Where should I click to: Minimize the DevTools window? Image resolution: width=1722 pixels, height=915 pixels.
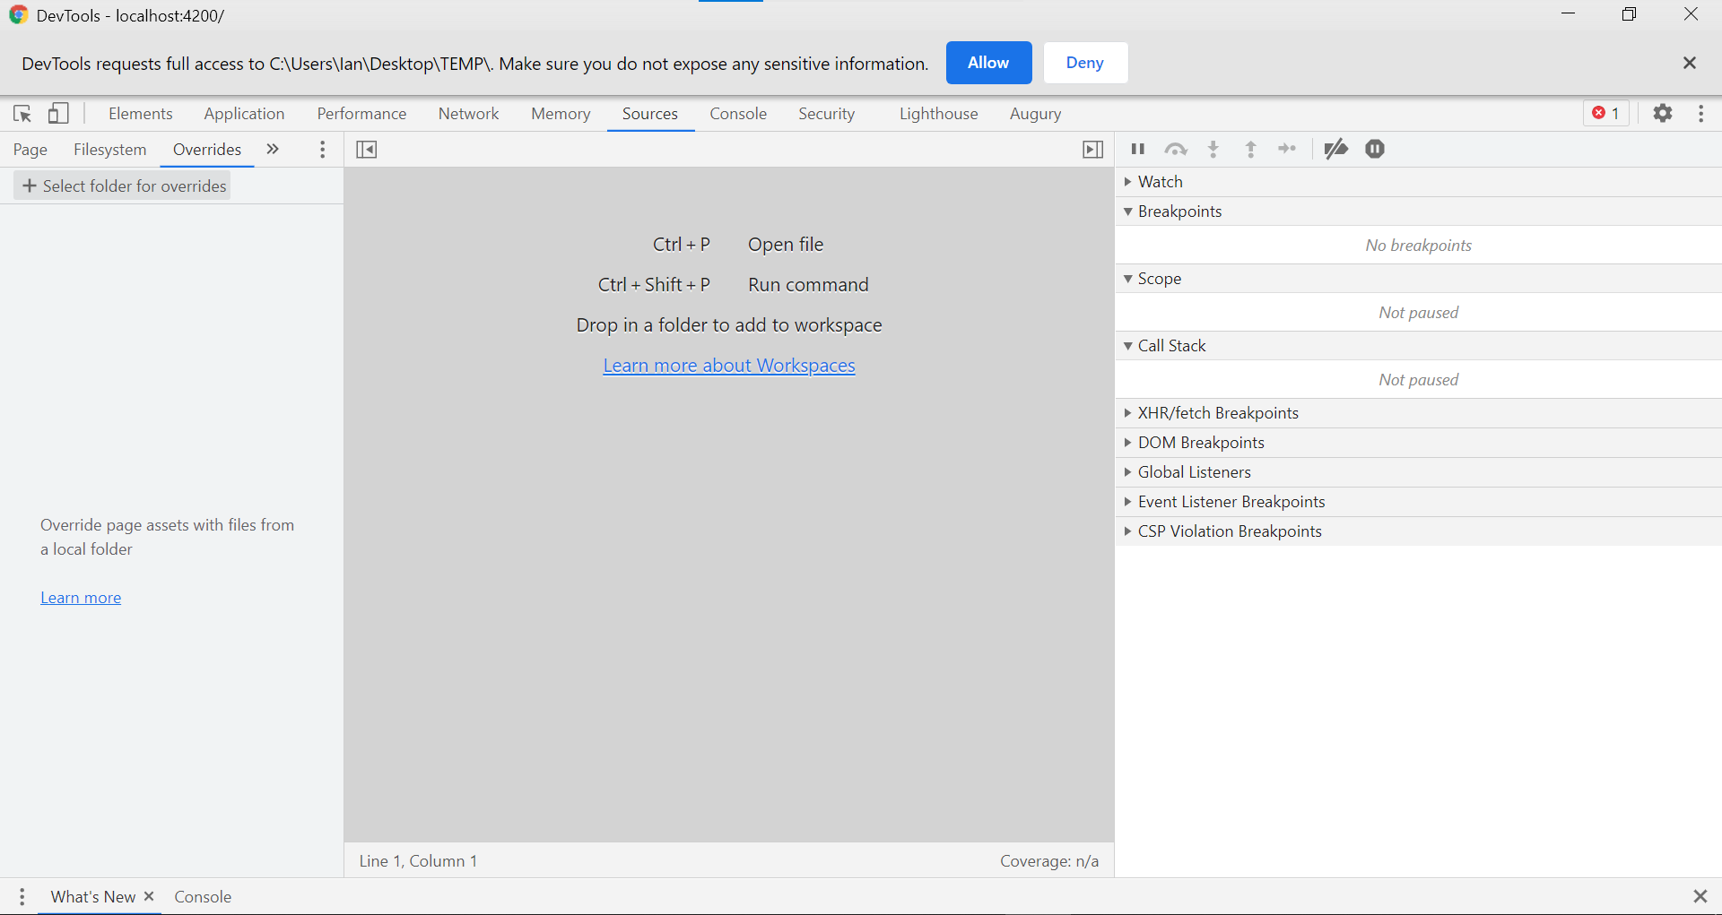pyautogui.click(x=1569, y=14)
